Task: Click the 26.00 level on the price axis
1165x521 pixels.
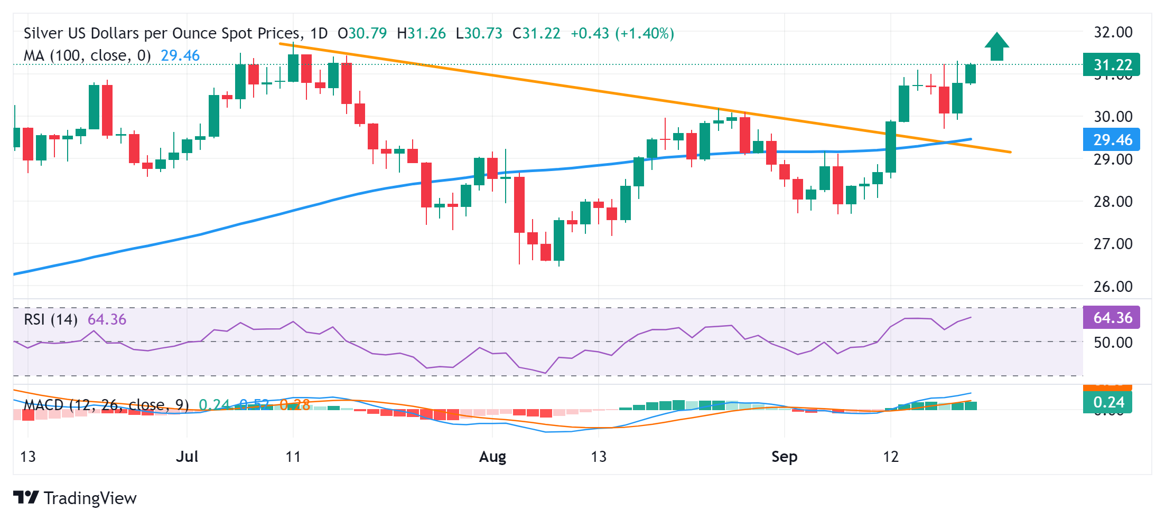Action: 1113,287
